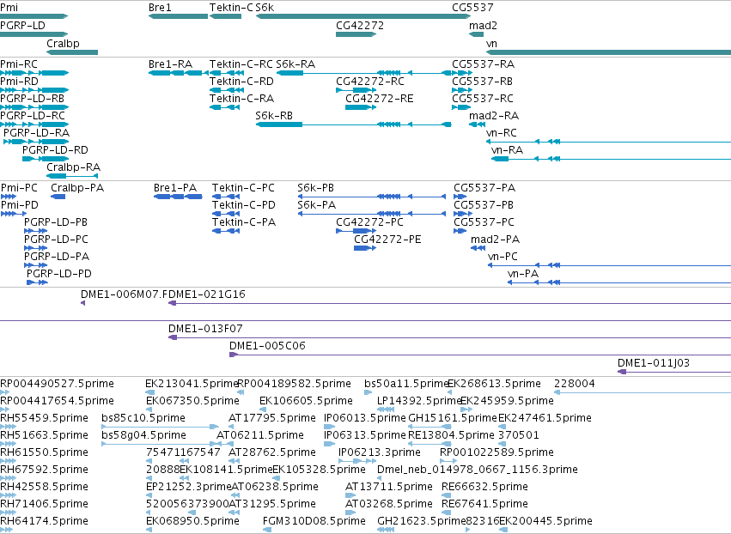Select EST RP004490527.5prime
This screenshot has width=731, height=534.
(x=57, y=384)
